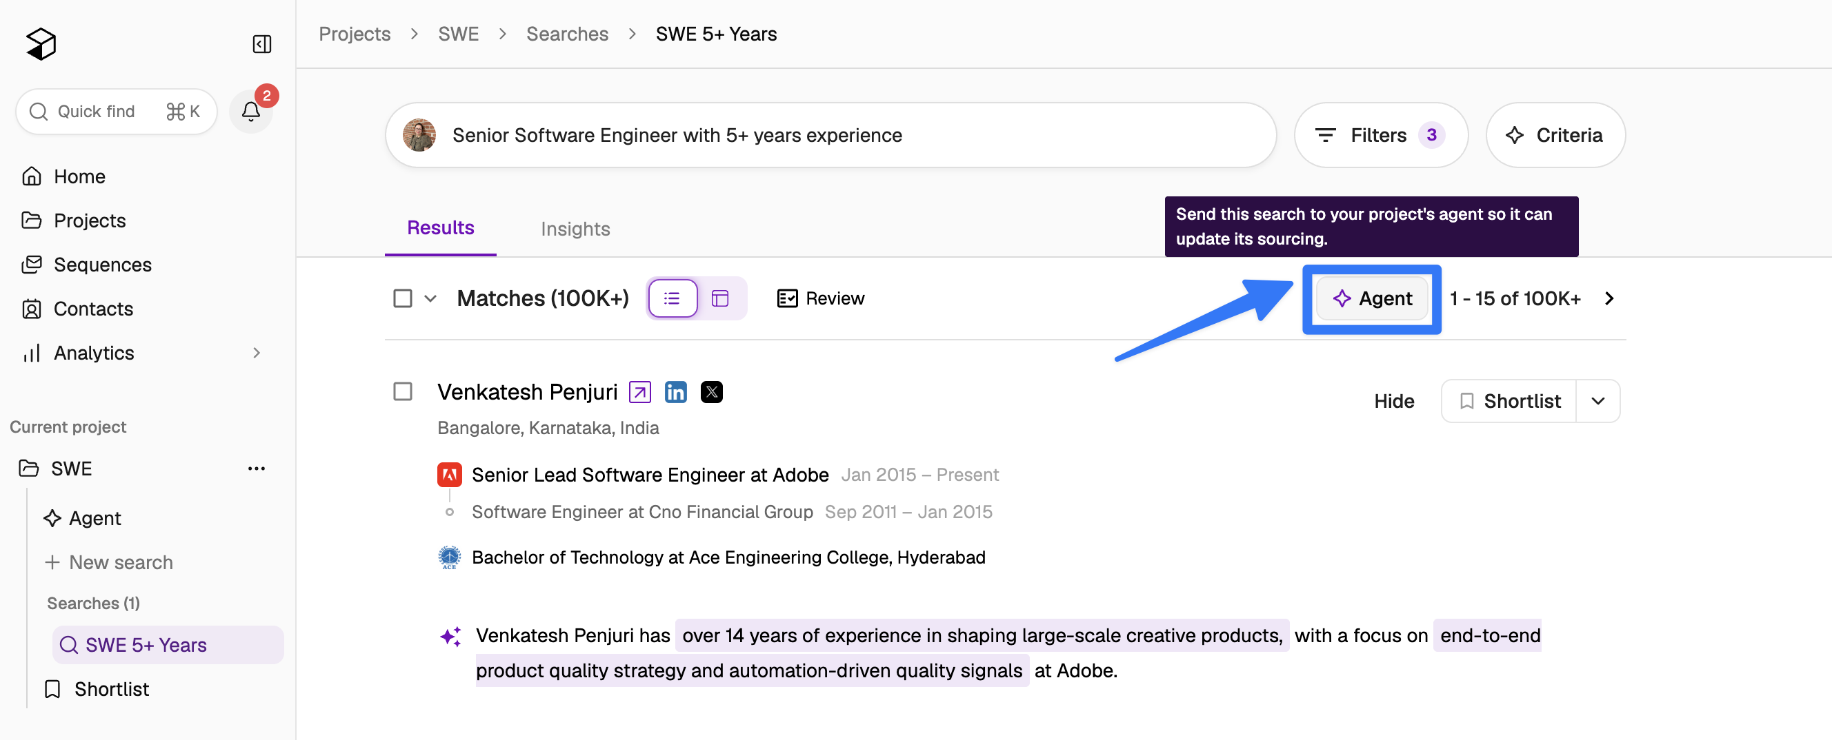Open SWE project options menu

[256, 468]
